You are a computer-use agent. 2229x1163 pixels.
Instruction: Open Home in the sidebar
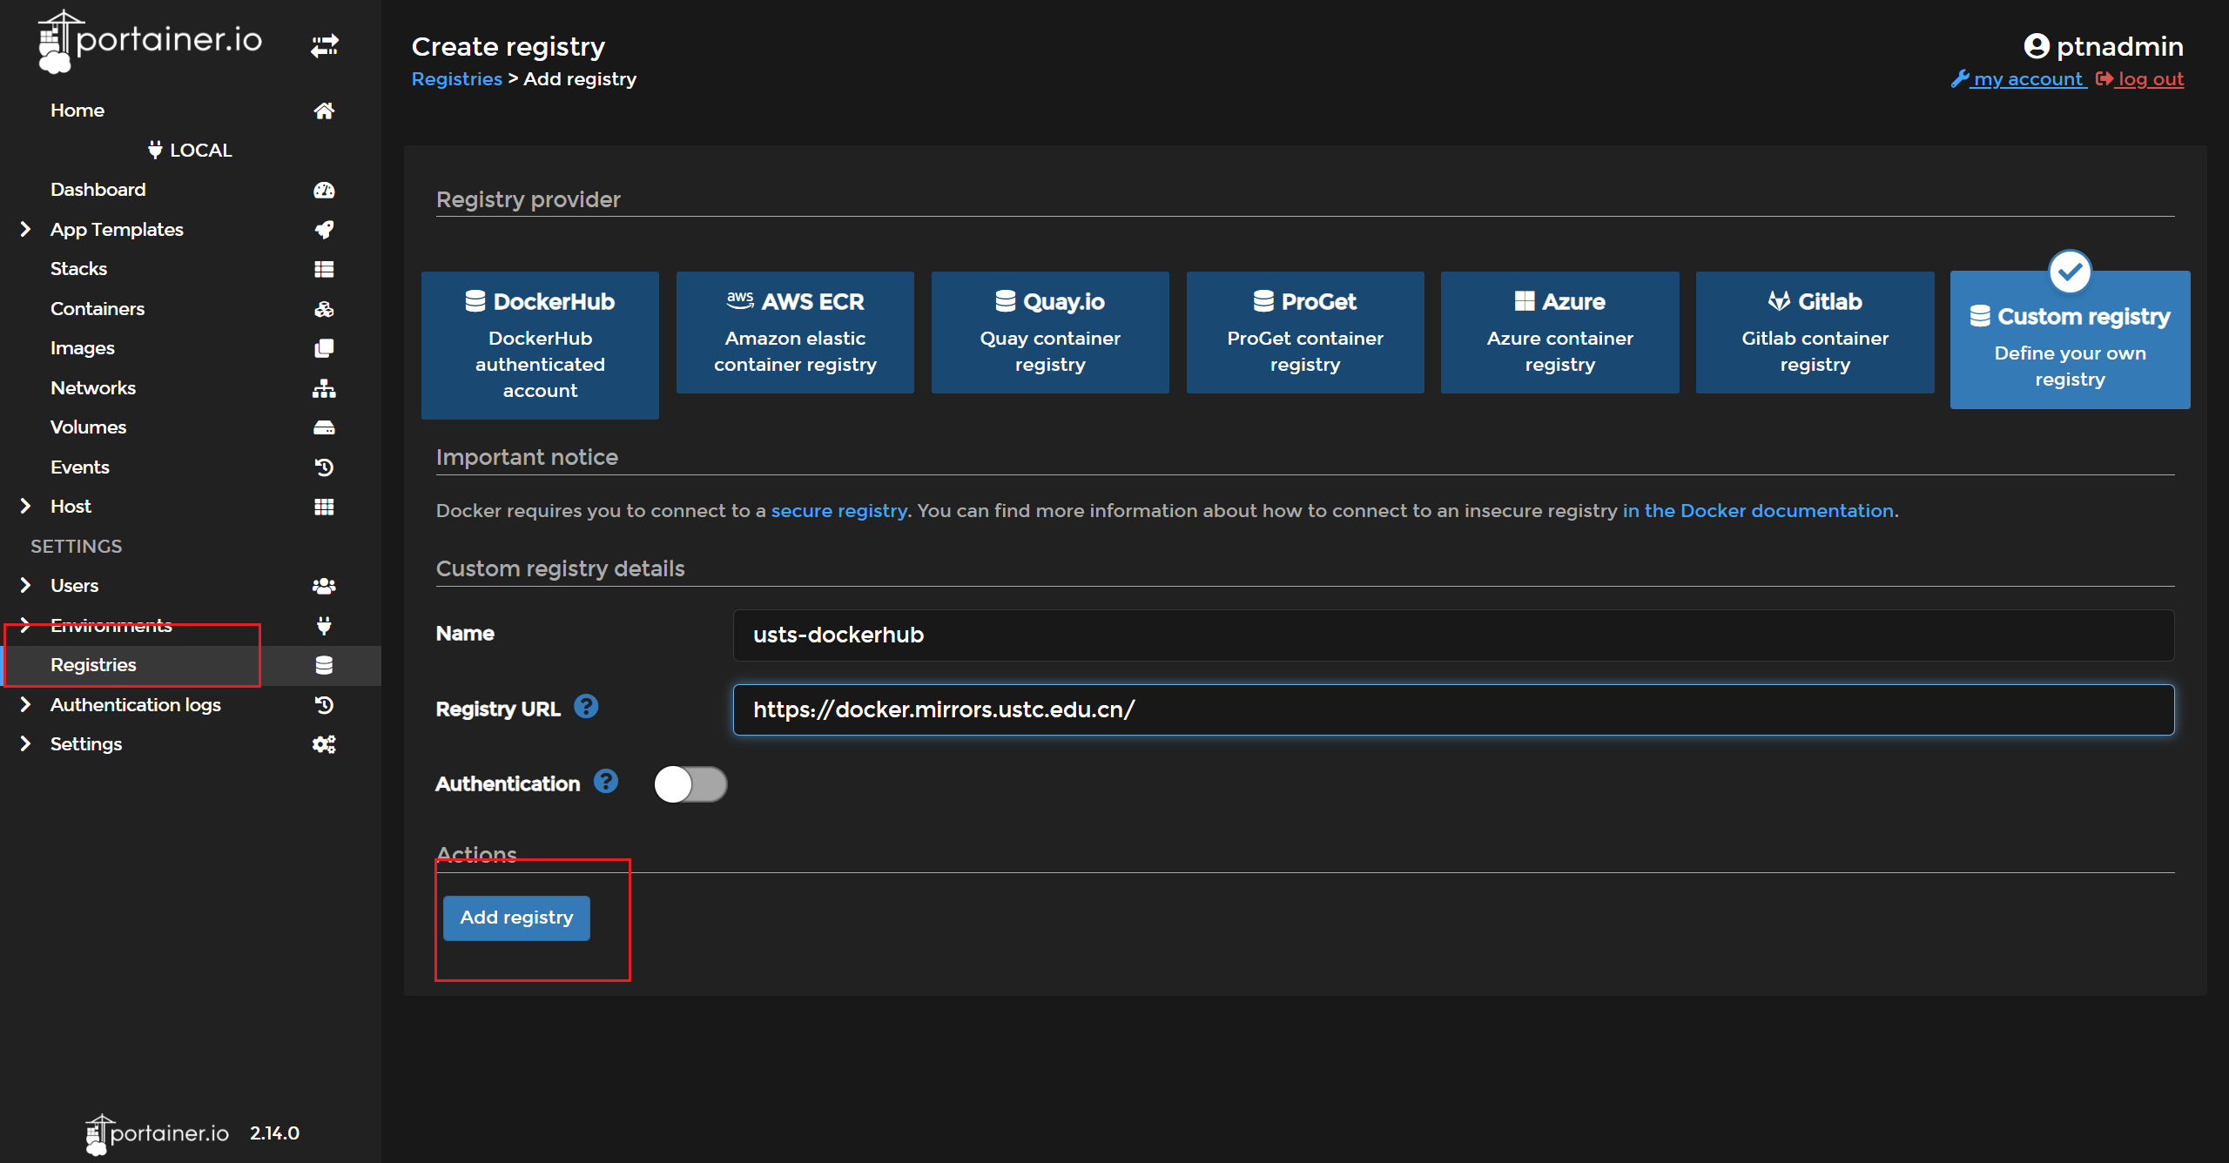(77, 111)
